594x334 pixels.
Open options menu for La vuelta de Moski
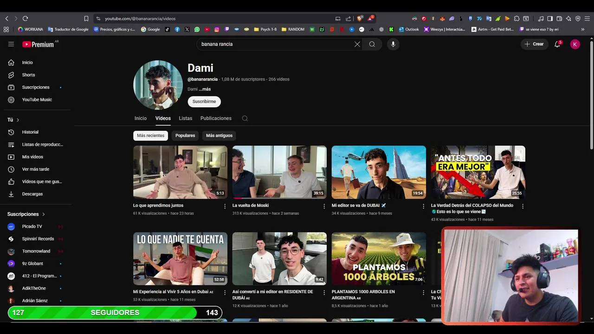(324, 206)
